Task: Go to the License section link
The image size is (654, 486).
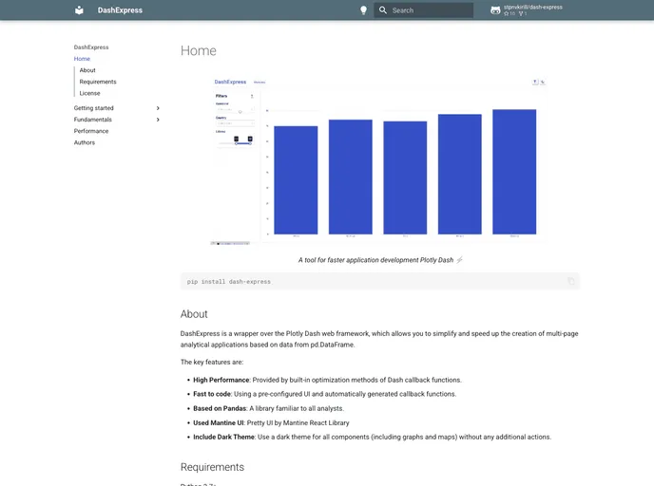Action: point(89,93)
